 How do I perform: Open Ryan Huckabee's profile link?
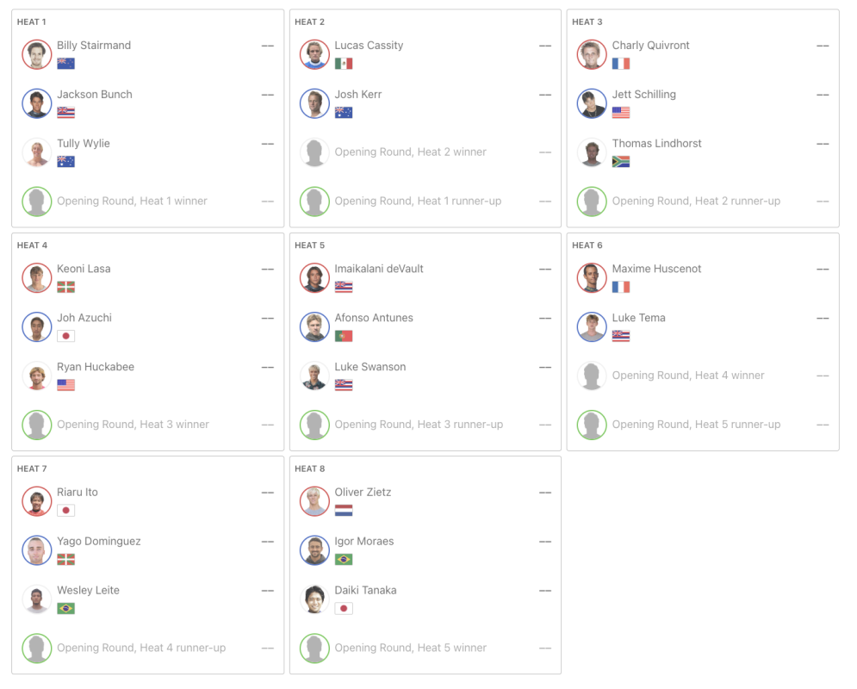[96, 367]
